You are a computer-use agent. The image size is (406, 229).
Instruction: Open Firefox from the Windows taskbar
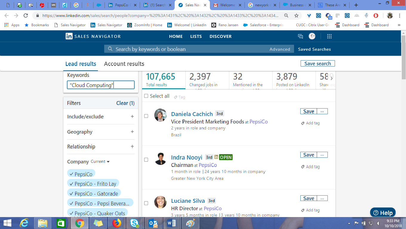click(116, 223)
